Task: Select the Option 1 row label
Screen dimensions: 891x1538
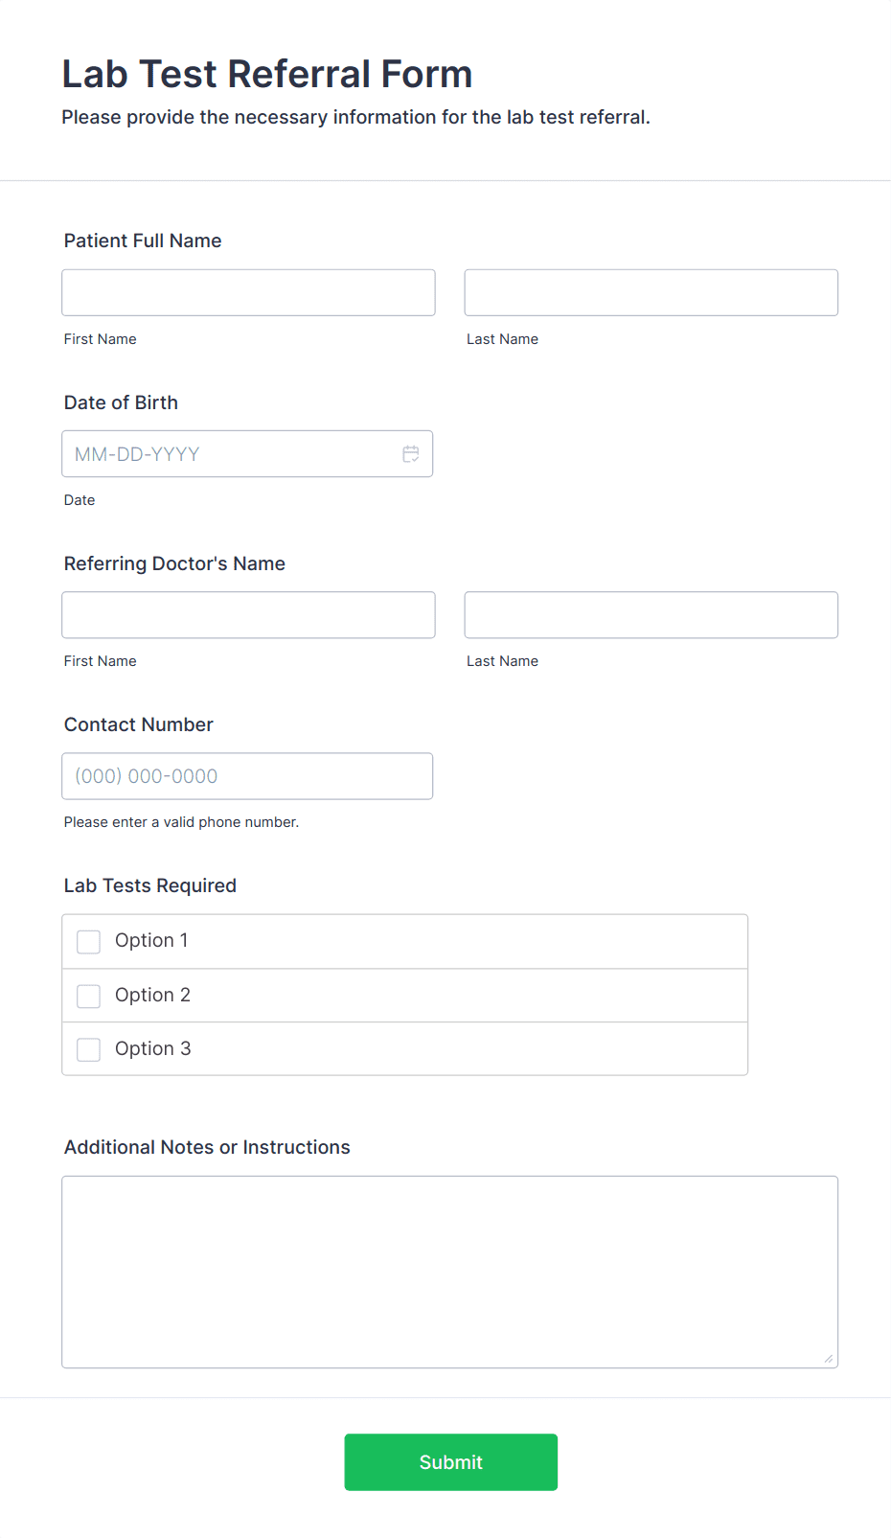Action: 150,941
